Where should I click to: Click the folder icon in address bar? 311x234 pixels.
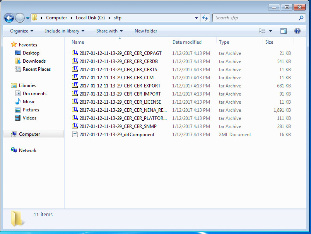pyautogui.click(x=34, y=18)
